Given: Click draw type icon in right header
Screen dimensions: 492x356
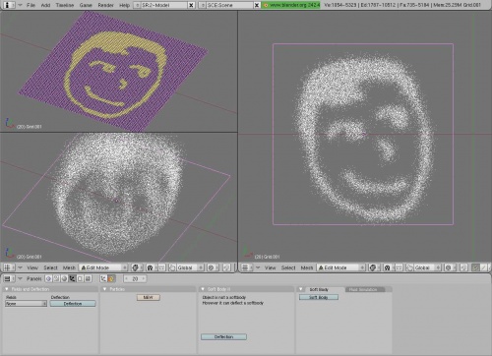Looking at the screenshot, I should click(x=373, y=267).
